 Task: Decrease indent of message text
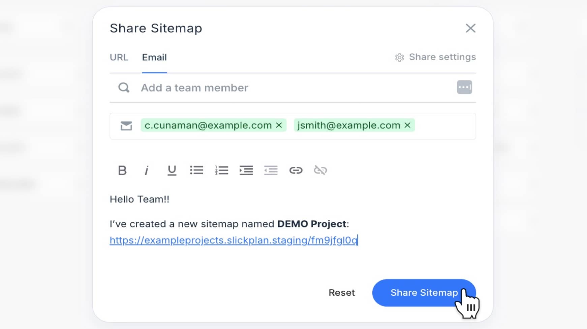click(271, 170)
